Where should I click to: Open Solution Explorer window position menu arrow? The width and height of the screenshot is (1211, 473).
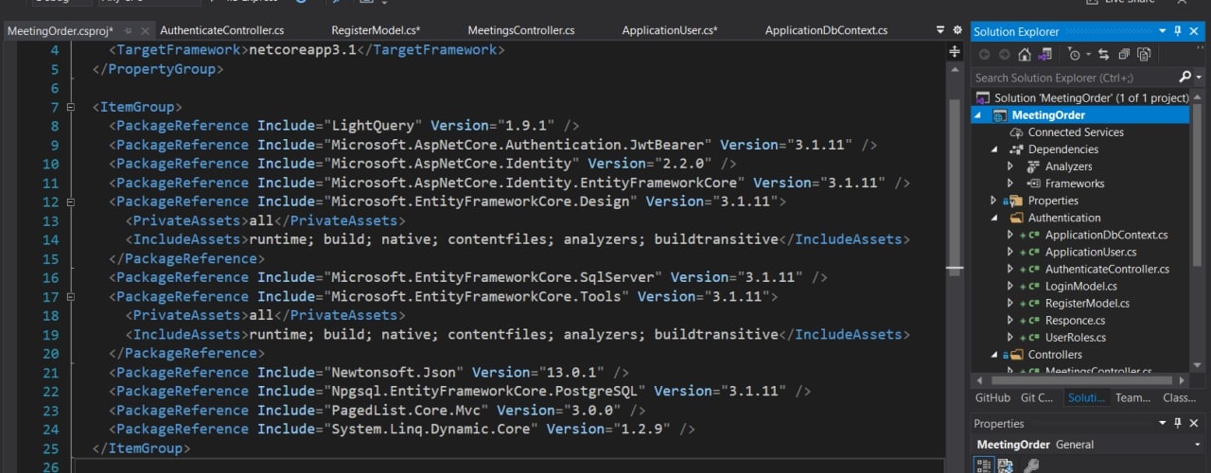click(1163, 31)
